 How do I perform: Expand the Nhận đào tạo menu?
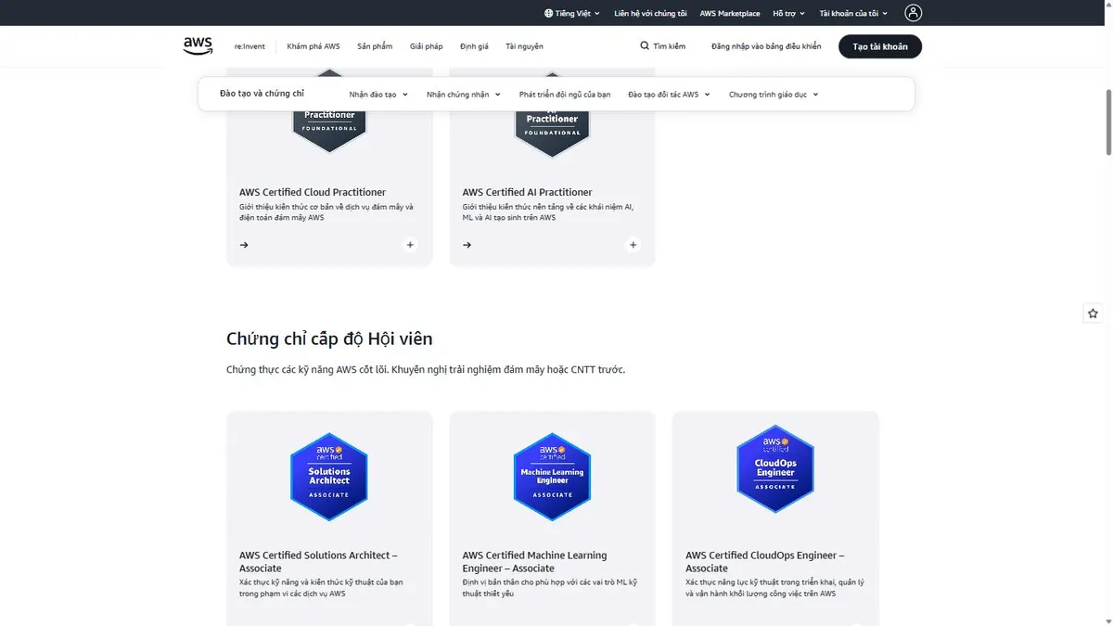pos(378,95)
